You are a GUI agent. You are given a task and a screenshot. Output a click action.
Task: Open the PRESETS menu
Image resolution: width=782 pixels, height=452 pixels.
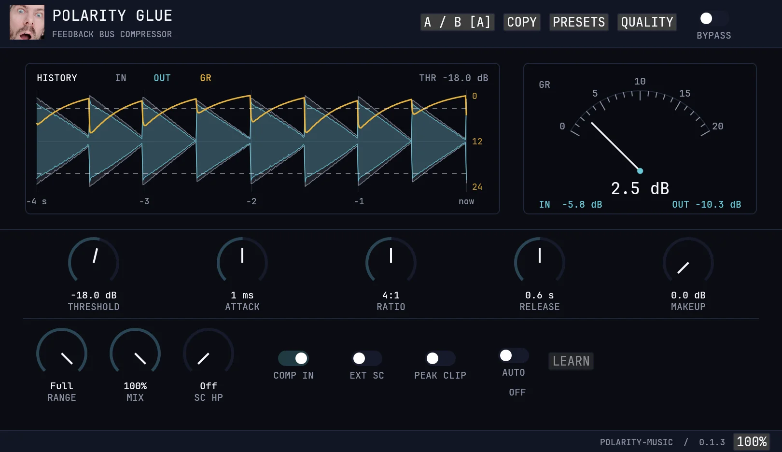click(579, 22)
